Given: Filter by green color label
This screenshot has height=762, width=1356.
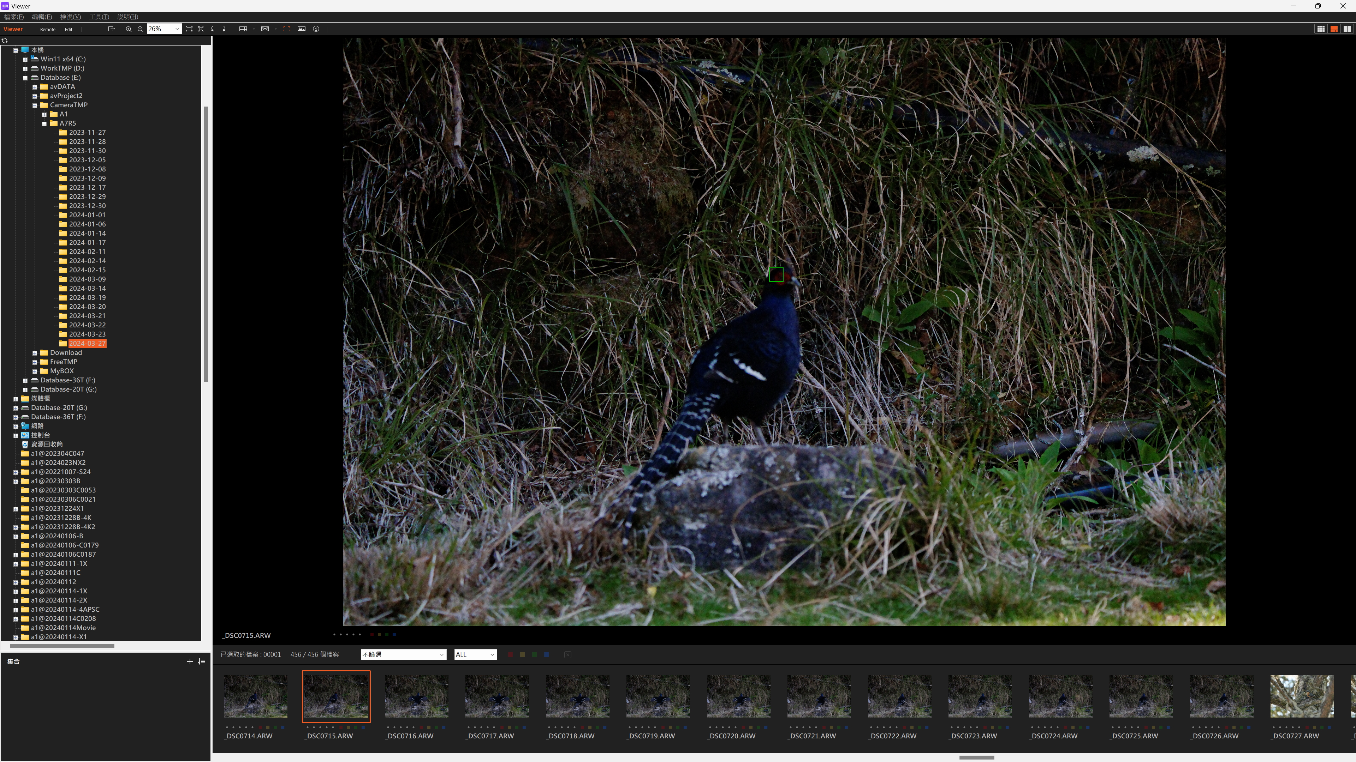Looking at the screenshot, I should [x=534, y=655].
